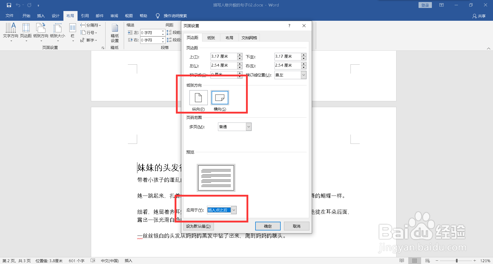Click 设为默认值 (Set As Default) button
The height and width of the screenshot is (264, 493).
pos(198,226)
